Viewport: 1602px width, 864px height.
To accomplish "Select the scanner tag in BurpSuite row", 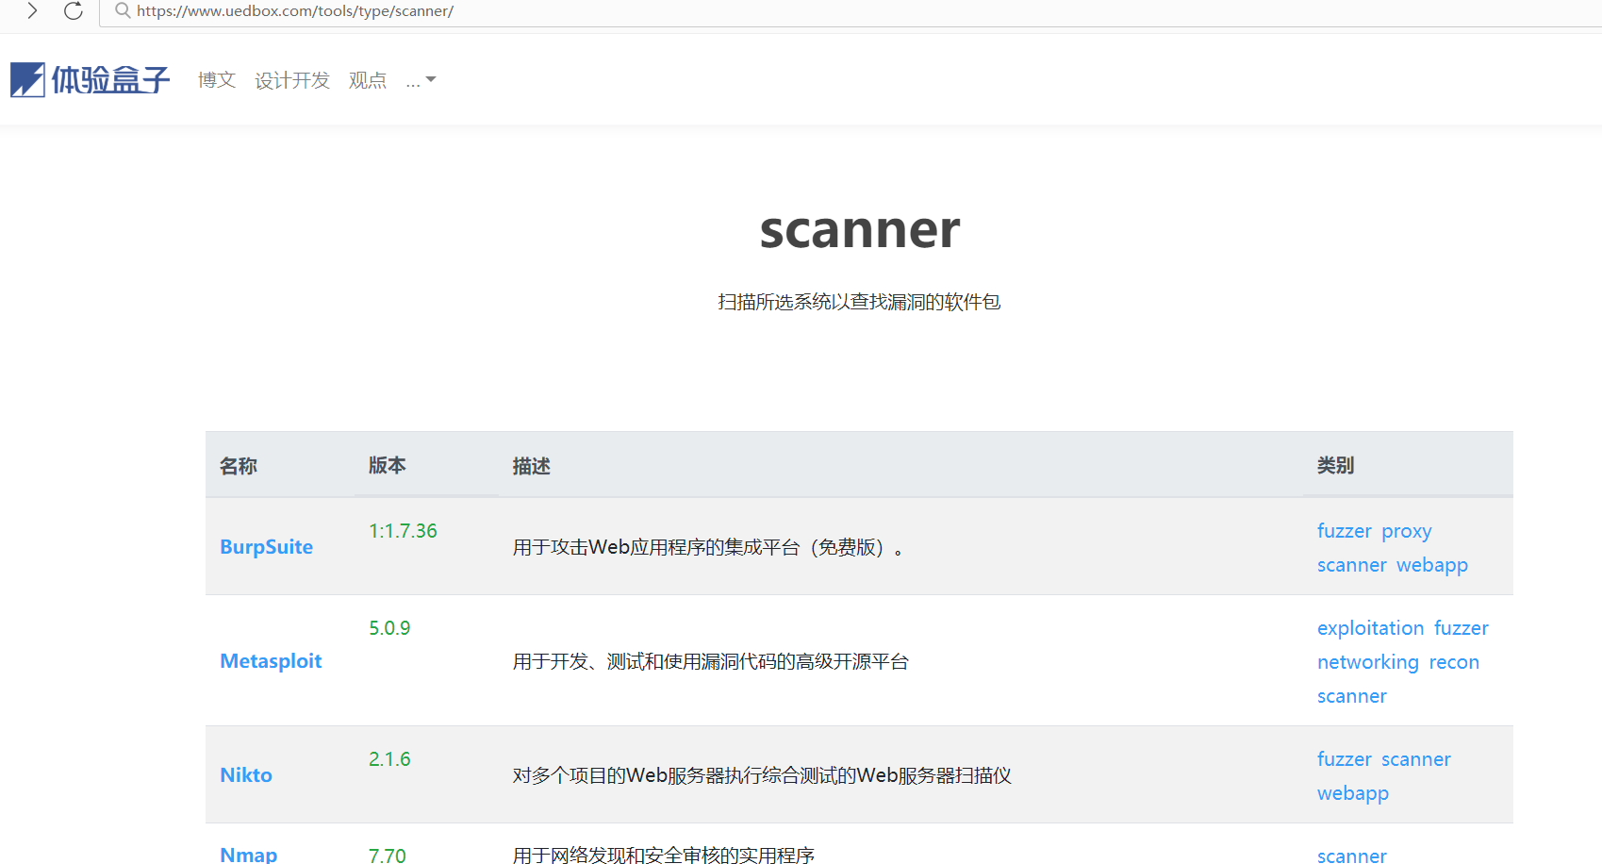I will [1352, 565].
